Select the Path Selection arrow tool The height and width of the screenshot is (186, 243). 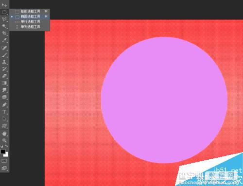(4, 119)
